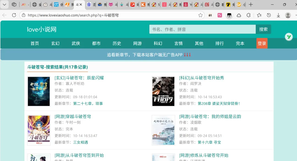This screenshot has height=161, width=297.
Task: Go back to the previous page
Action: 5,15
